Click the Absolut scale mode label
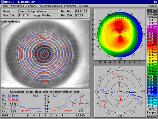The image size is (158, 119). (x=152, y=116)
